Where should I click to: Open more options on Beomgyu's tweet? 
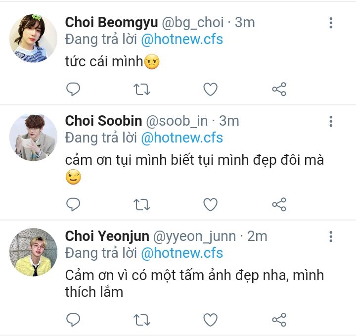point(331,23)
